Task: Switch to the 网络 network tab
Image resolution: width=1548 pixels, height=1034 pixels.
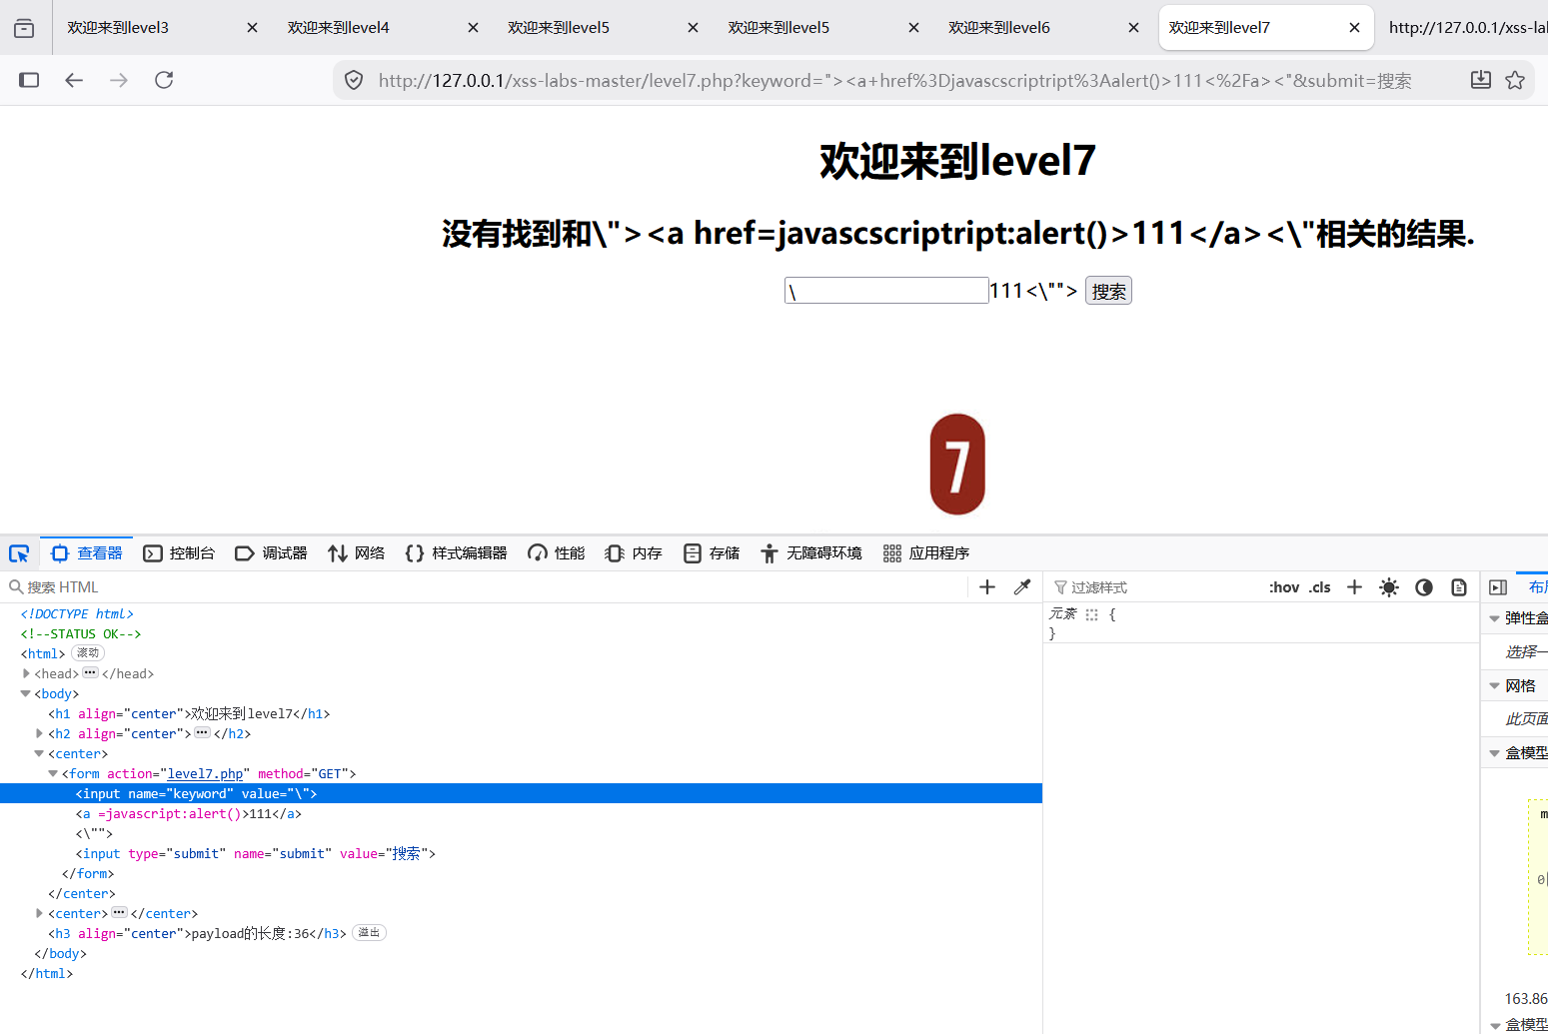Action: click(357, 553)
